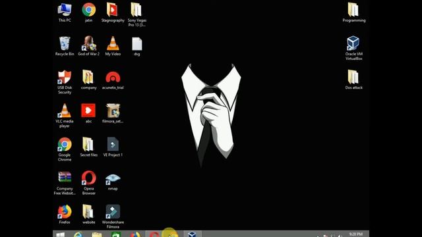Click the 9:20 PM taskbar clock
This screenshot has height=237, width=422.
pyautogui.click(x=355, y=234)
